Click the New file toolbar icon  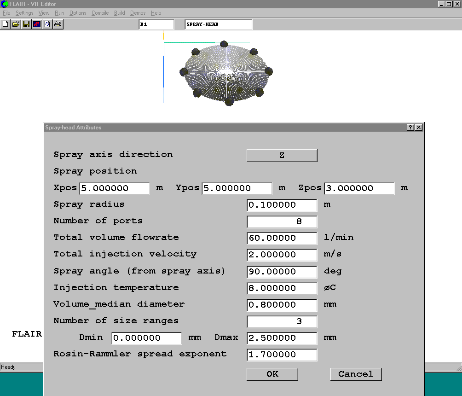6,24
